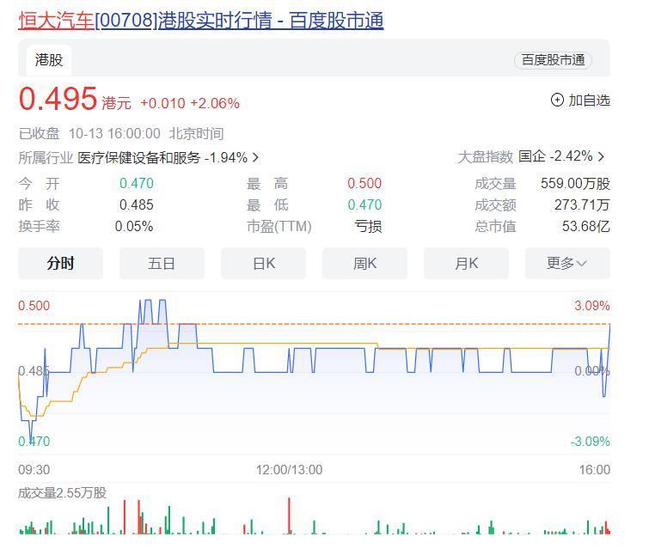Screen dimensions: 649x549
Task: Click the 成交额 value 273.71万
Action: point(582,204)
